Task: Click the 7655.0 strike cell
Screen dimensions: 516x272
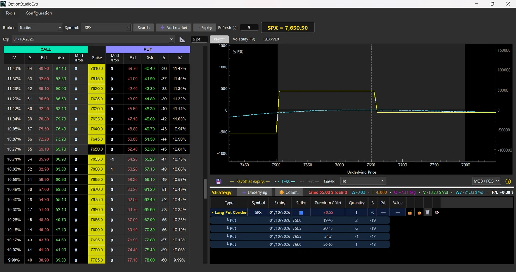Action: coord(97,159)
